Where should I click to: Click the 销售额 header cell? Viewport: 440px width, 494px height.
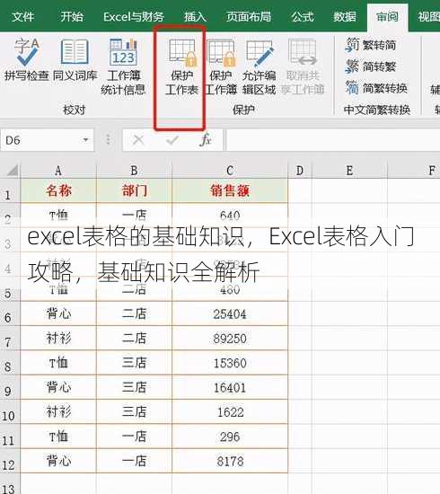click(230, 191)
